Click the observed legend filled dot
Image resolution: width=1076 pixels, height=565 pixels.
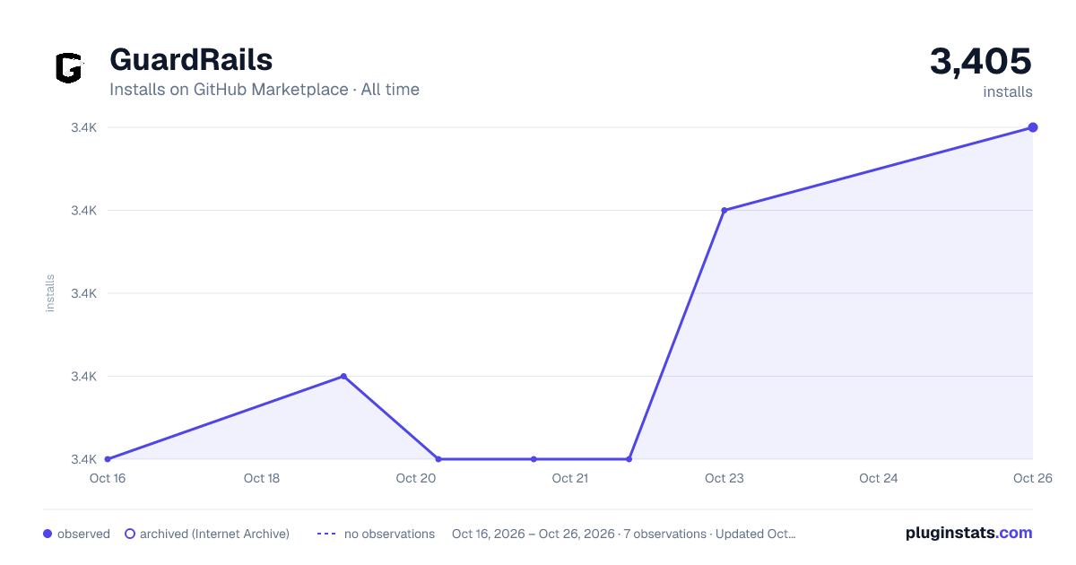(x=48, y=534)
